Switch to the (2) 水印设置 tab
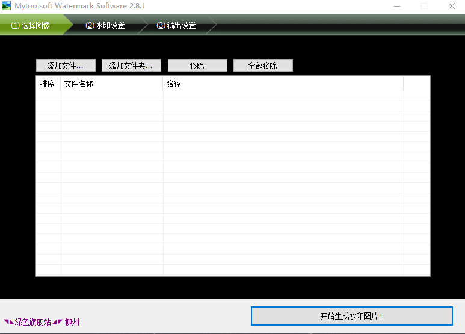 (x=105, y=25)
